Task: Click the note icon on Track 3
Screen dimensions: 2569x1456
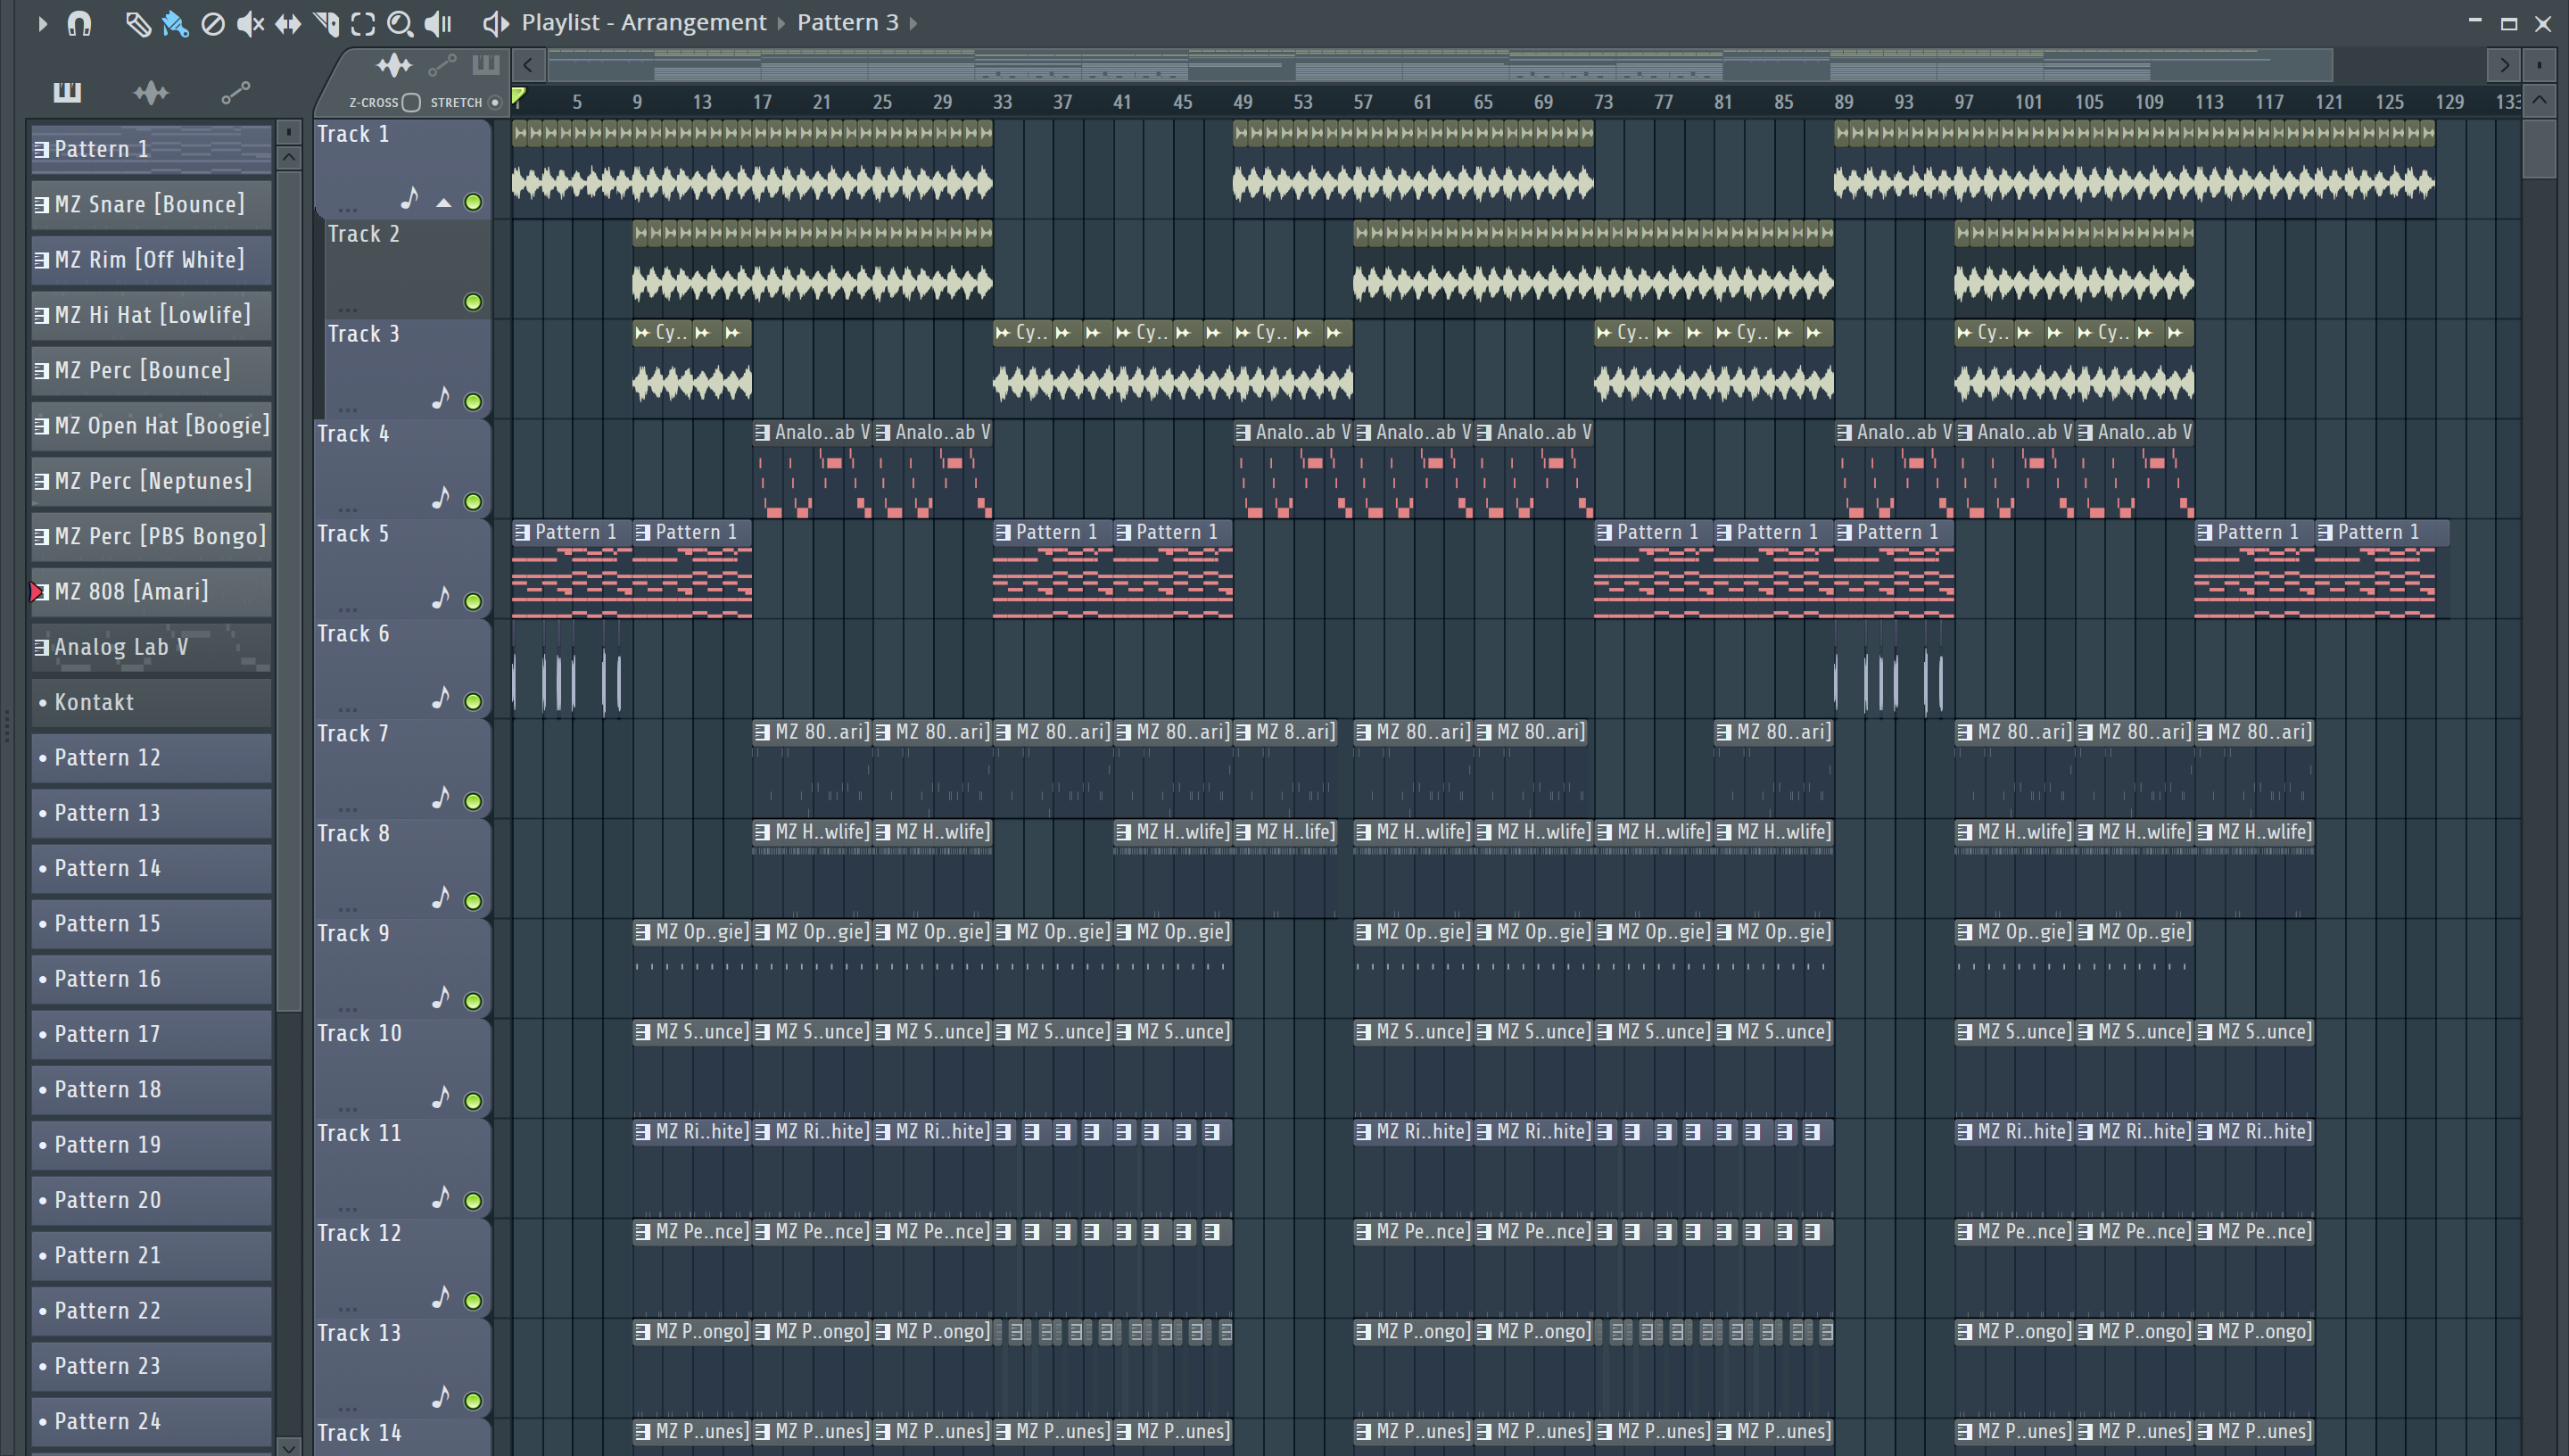Action: (x=441, y=398)
